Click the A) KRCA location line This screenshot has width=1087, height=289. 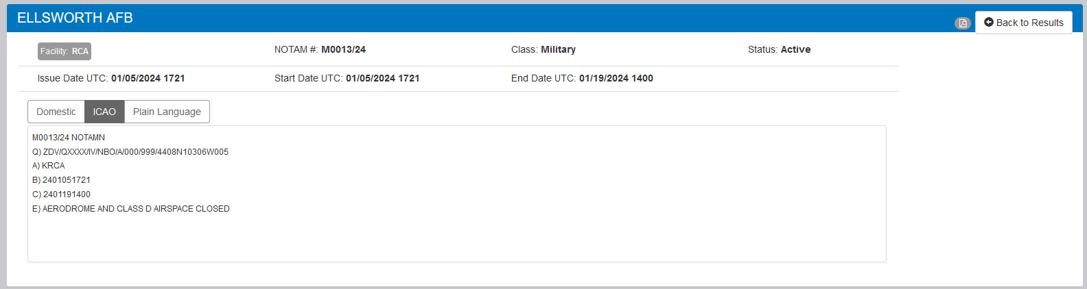pos(49,166)
